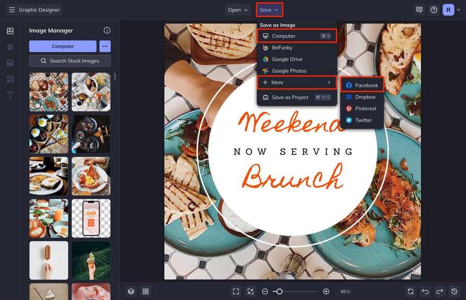
Task: Open the grid view icon
Action: click(x=146, y=292)
